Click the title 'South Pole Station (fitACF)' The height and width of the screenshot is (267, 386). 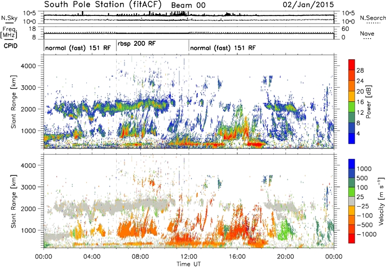(x=103, y=5)
